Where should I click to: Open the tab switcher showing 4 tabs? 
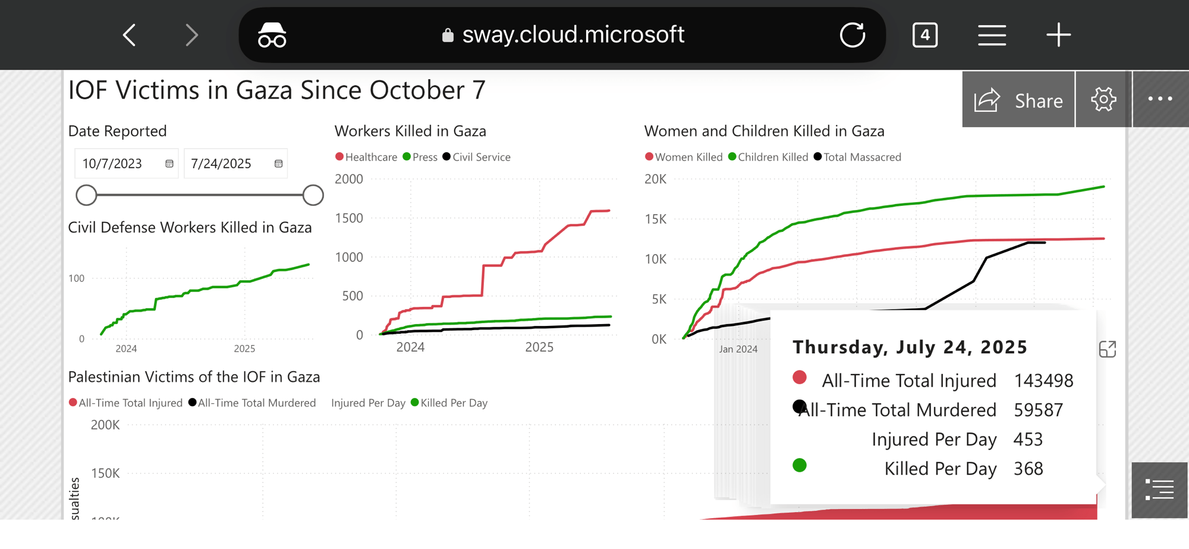pyautogui.click(x=925, y=35)
